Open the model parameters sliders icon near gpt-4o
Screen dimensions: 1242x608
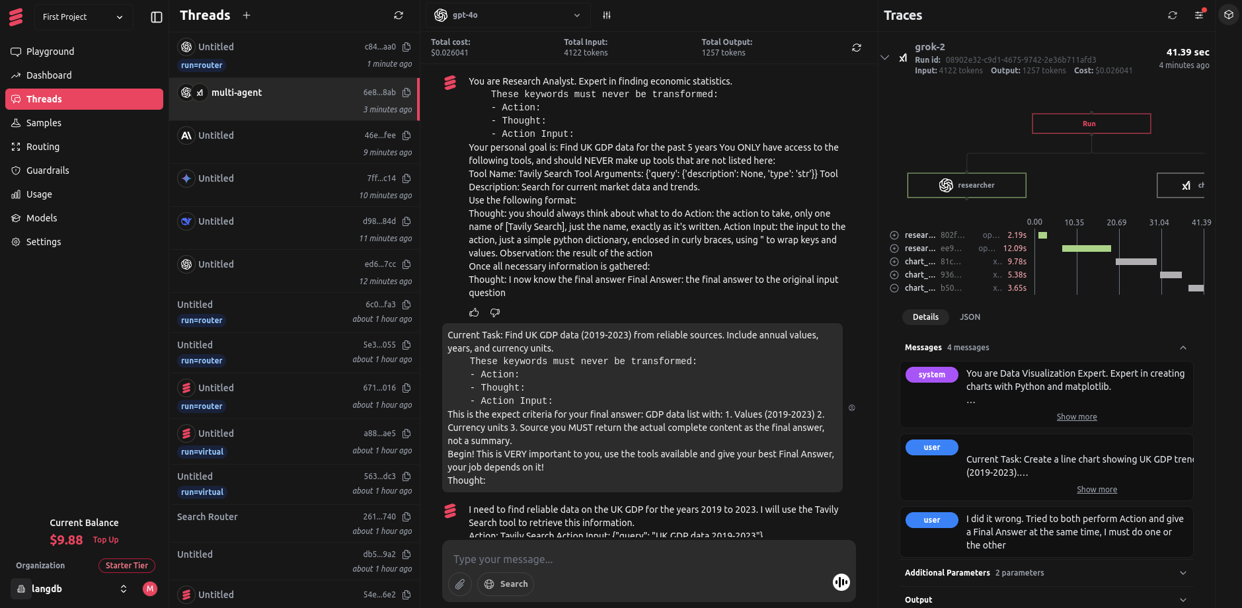coord(606,15)
